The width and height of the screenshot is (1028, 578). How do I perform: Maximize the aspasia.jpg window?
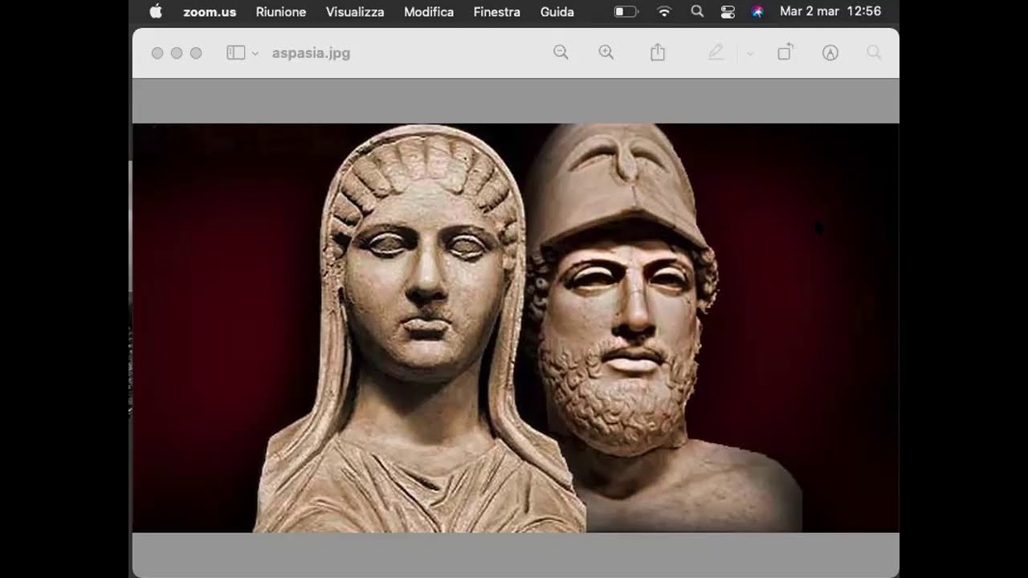pyautogui.click(x=196, y=53)
